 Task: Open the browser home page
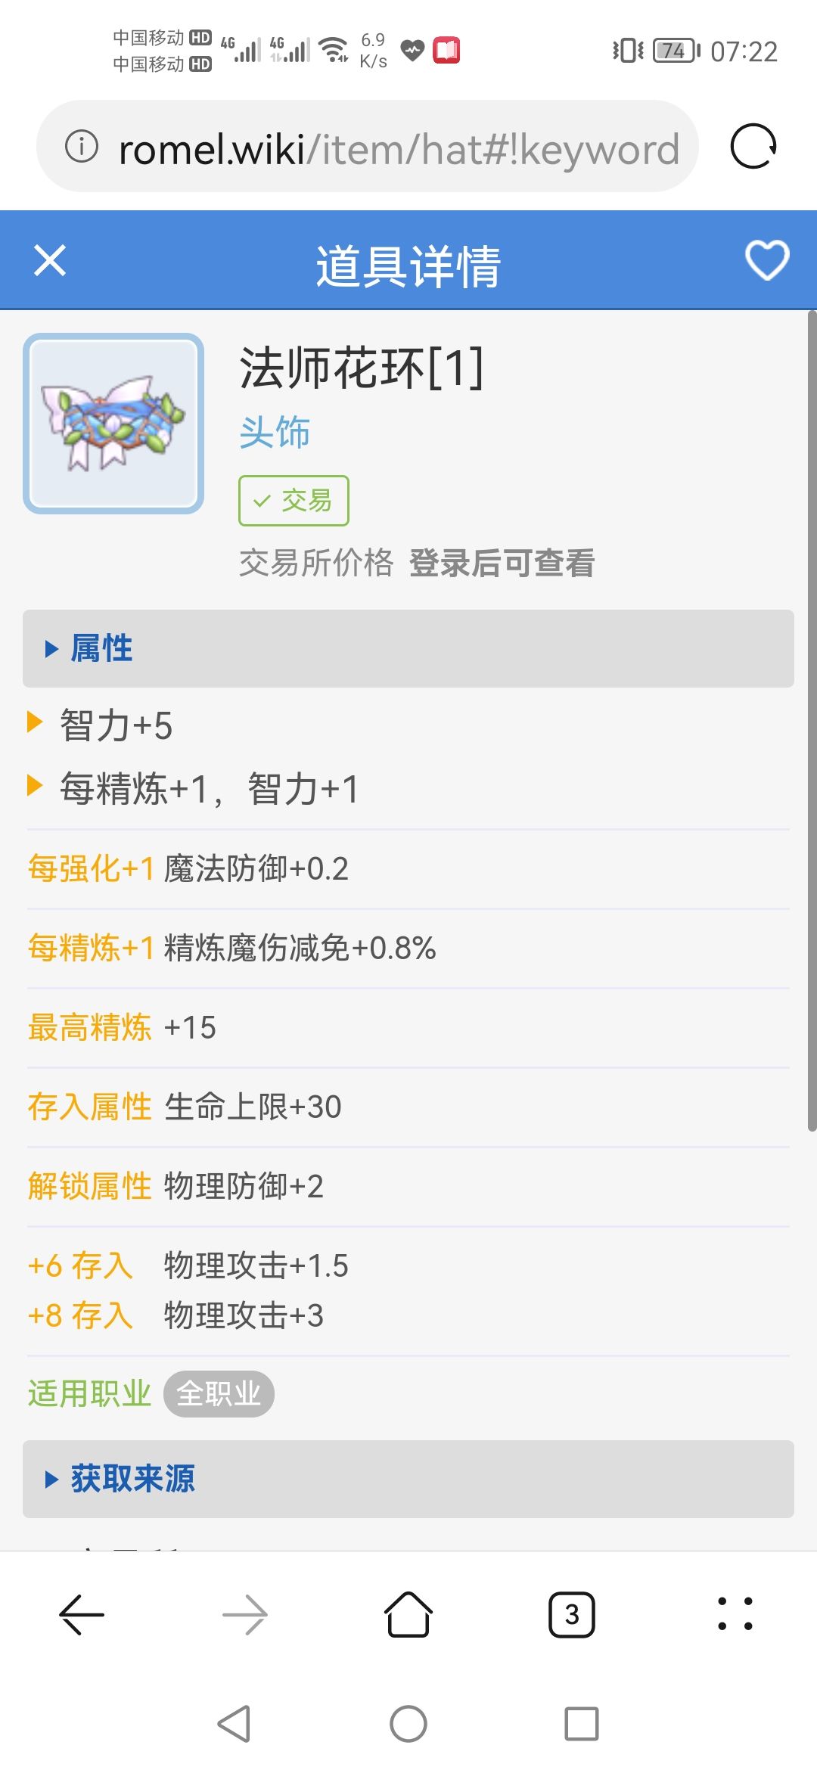pyautogui.click(x=408, y=1615)
